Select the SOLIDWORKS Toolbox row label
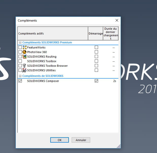Screen dimensions: 157x153 pos(42,61)
